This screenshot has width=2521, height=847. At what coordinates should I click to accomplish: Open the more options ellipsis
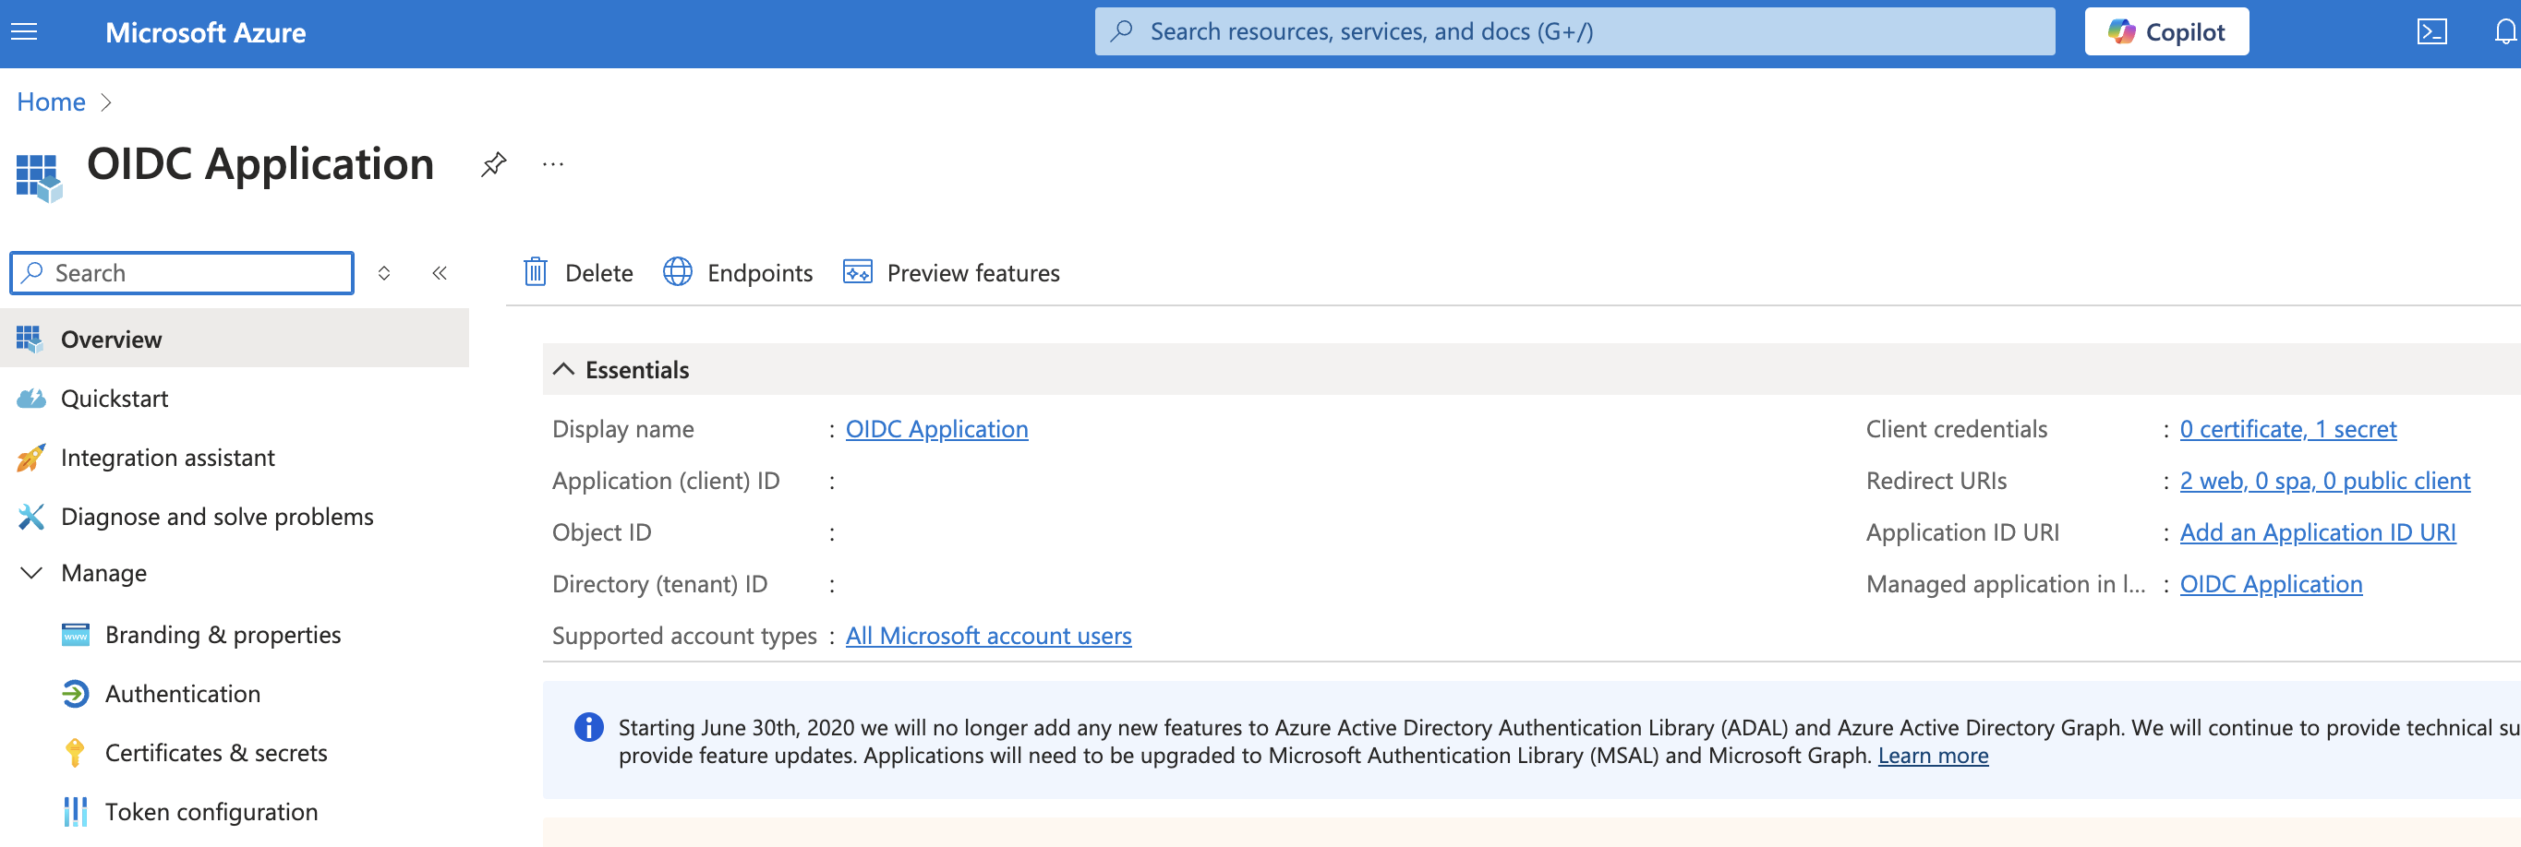point(553,164)
